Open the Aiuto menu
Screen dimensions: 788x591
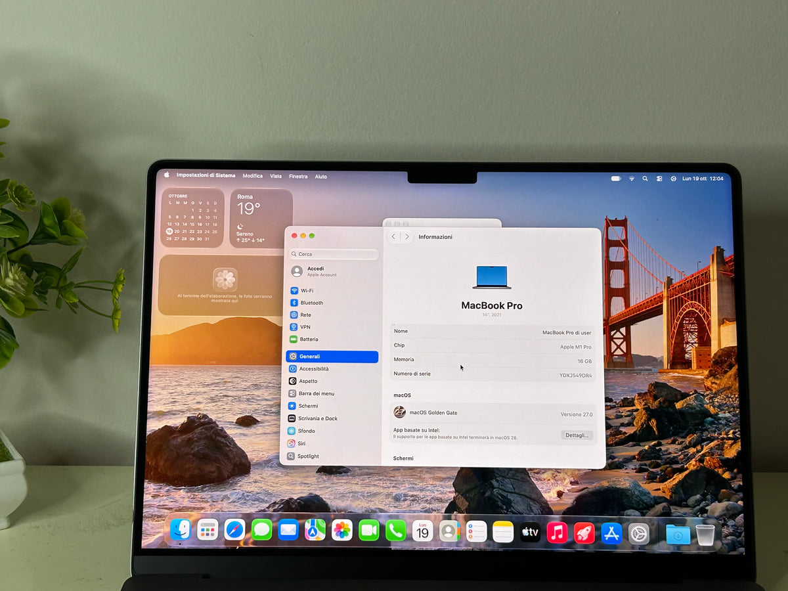pos(320,177)
